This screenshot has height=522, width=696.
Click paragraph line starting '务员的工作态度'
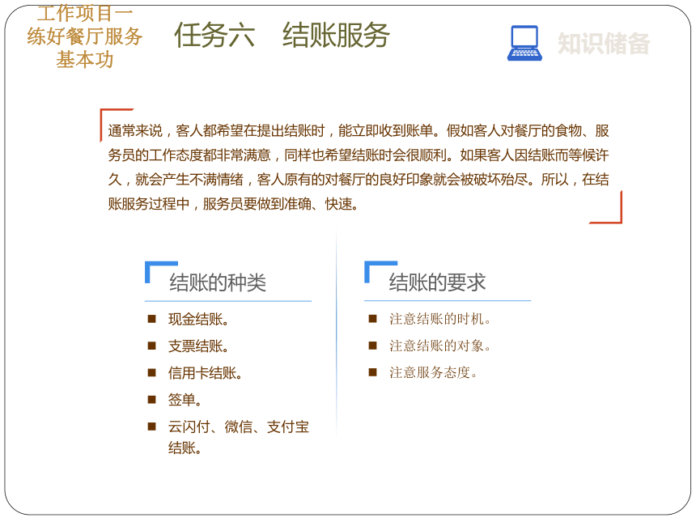pos(359,155)
